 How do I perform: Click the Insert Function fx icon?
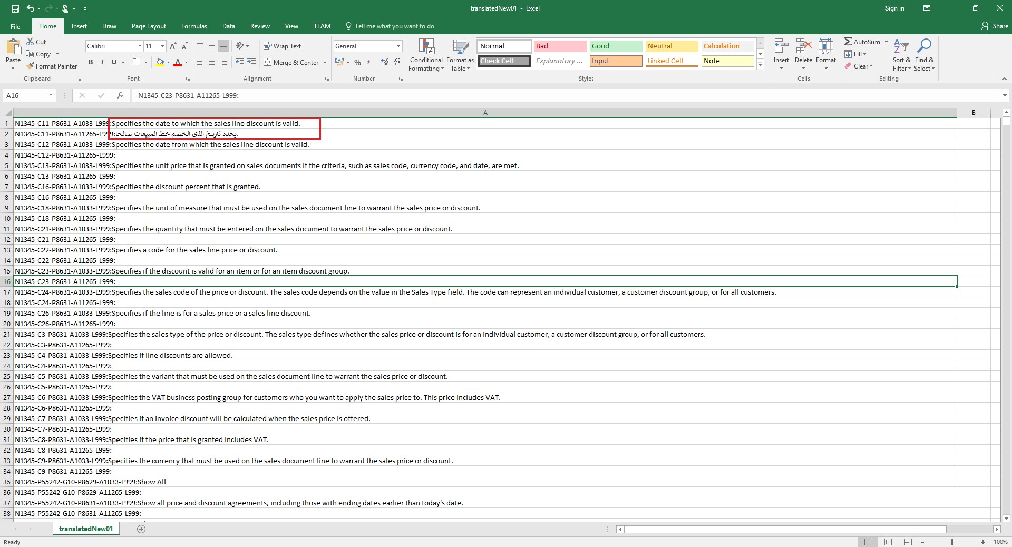click(x=120, y=95)
